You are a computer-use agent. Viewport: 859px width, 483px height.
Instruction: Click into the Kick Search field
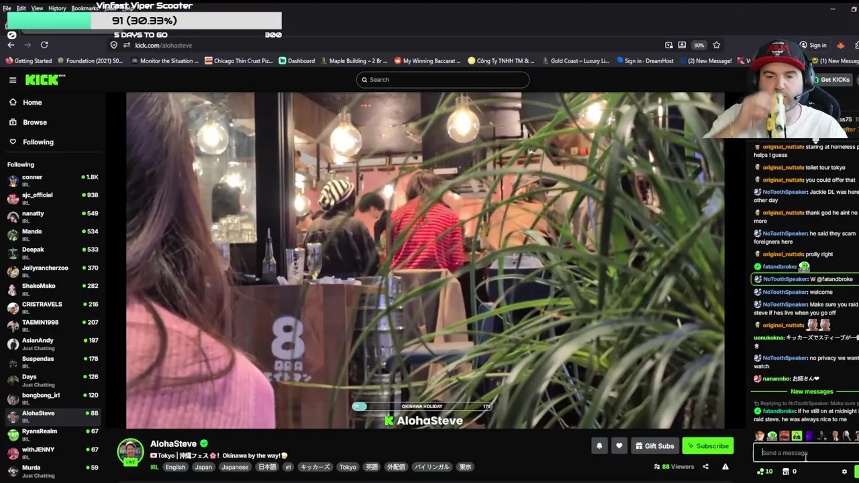point(443,80)
